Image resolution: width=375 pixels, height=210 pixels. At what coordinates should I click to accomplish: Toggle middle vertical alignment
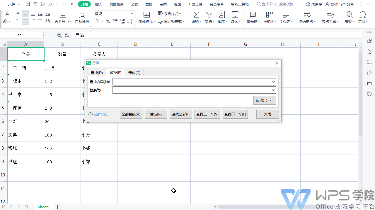(25, 14)
